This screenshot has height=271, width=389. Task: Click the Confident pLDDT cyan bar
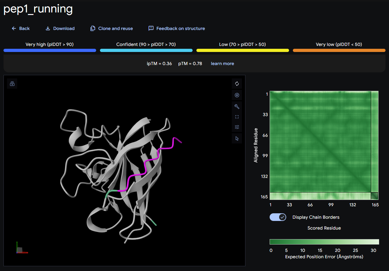[x=146, y=50]
